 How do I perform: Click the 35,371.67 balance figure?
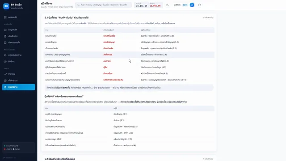[142, 6]
